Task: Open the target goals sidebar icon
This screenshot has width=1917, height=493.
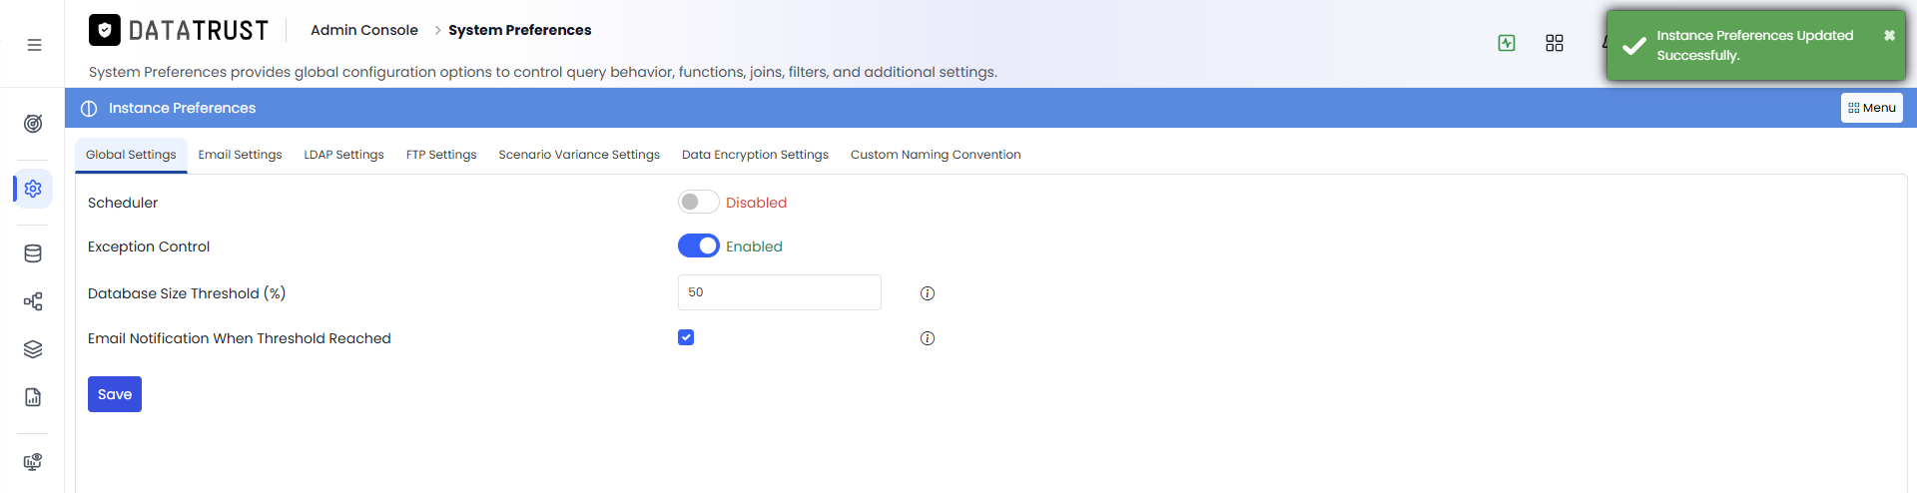Action: pyautogui.click(x=33, y=124)
